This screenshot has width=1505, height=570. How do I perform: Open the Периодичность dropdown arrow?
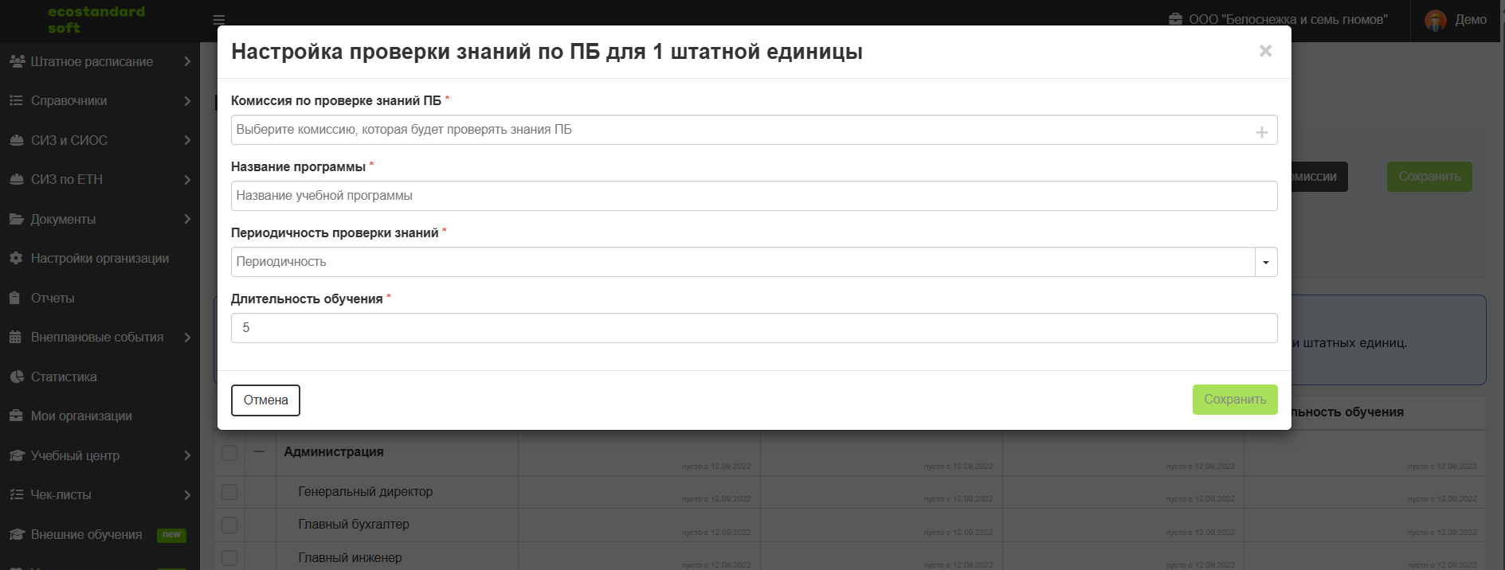click(x=1266, y=262)
